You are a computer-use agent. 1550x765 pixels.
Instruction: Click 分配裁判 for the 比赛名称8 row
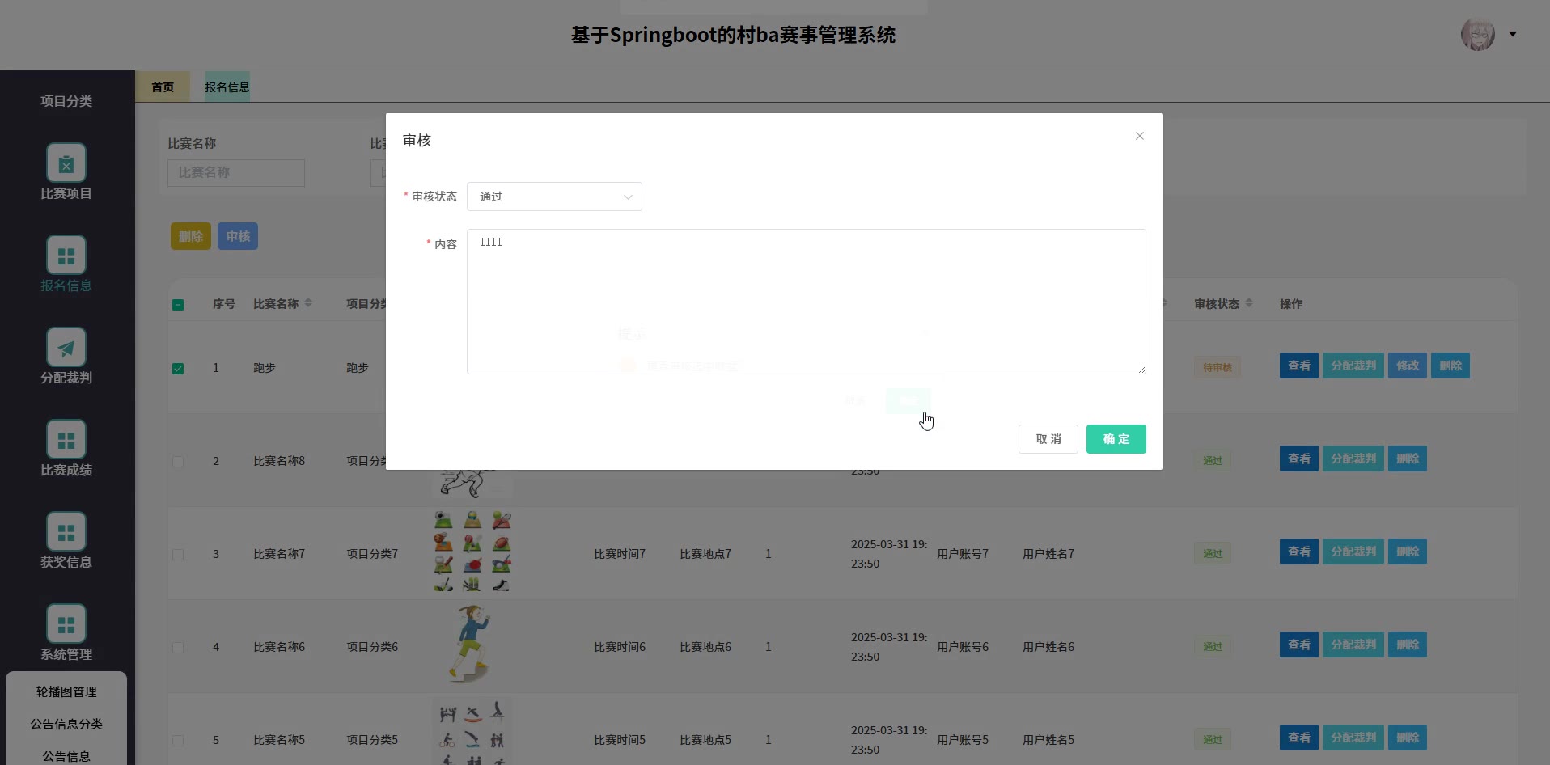click(1353, 459)
